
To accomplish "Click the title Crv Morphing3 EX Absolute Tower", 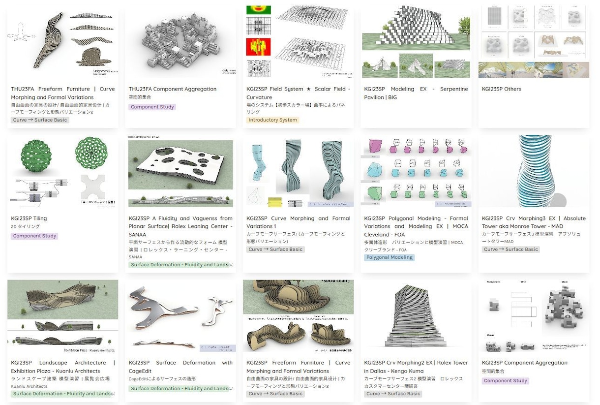I will (534, 222).
